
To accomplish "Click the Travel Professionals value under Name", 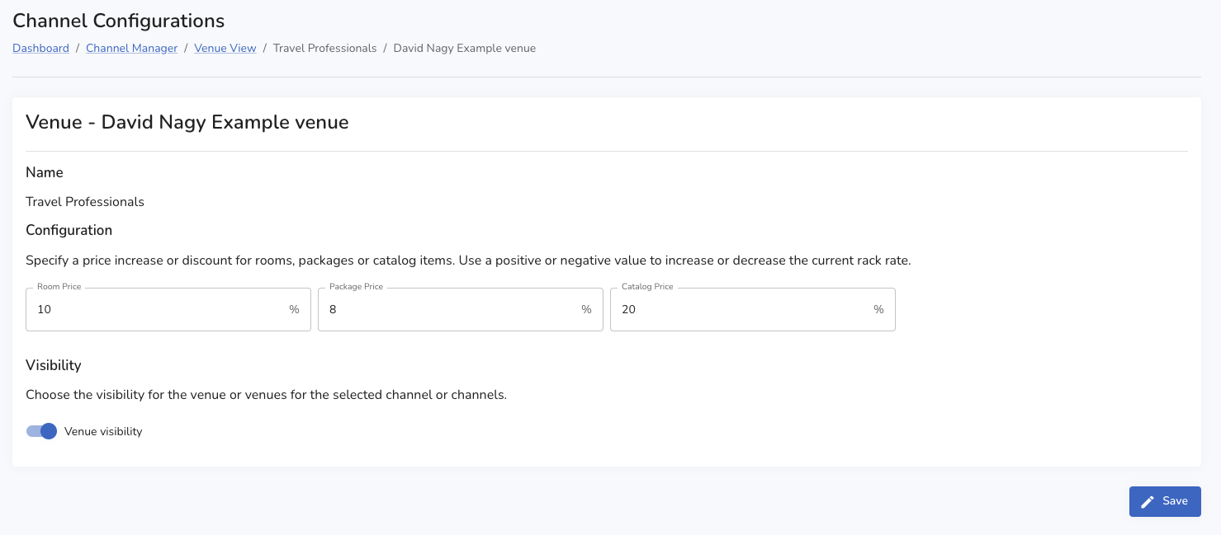I will pyautogui.click(x=85, y=202).
